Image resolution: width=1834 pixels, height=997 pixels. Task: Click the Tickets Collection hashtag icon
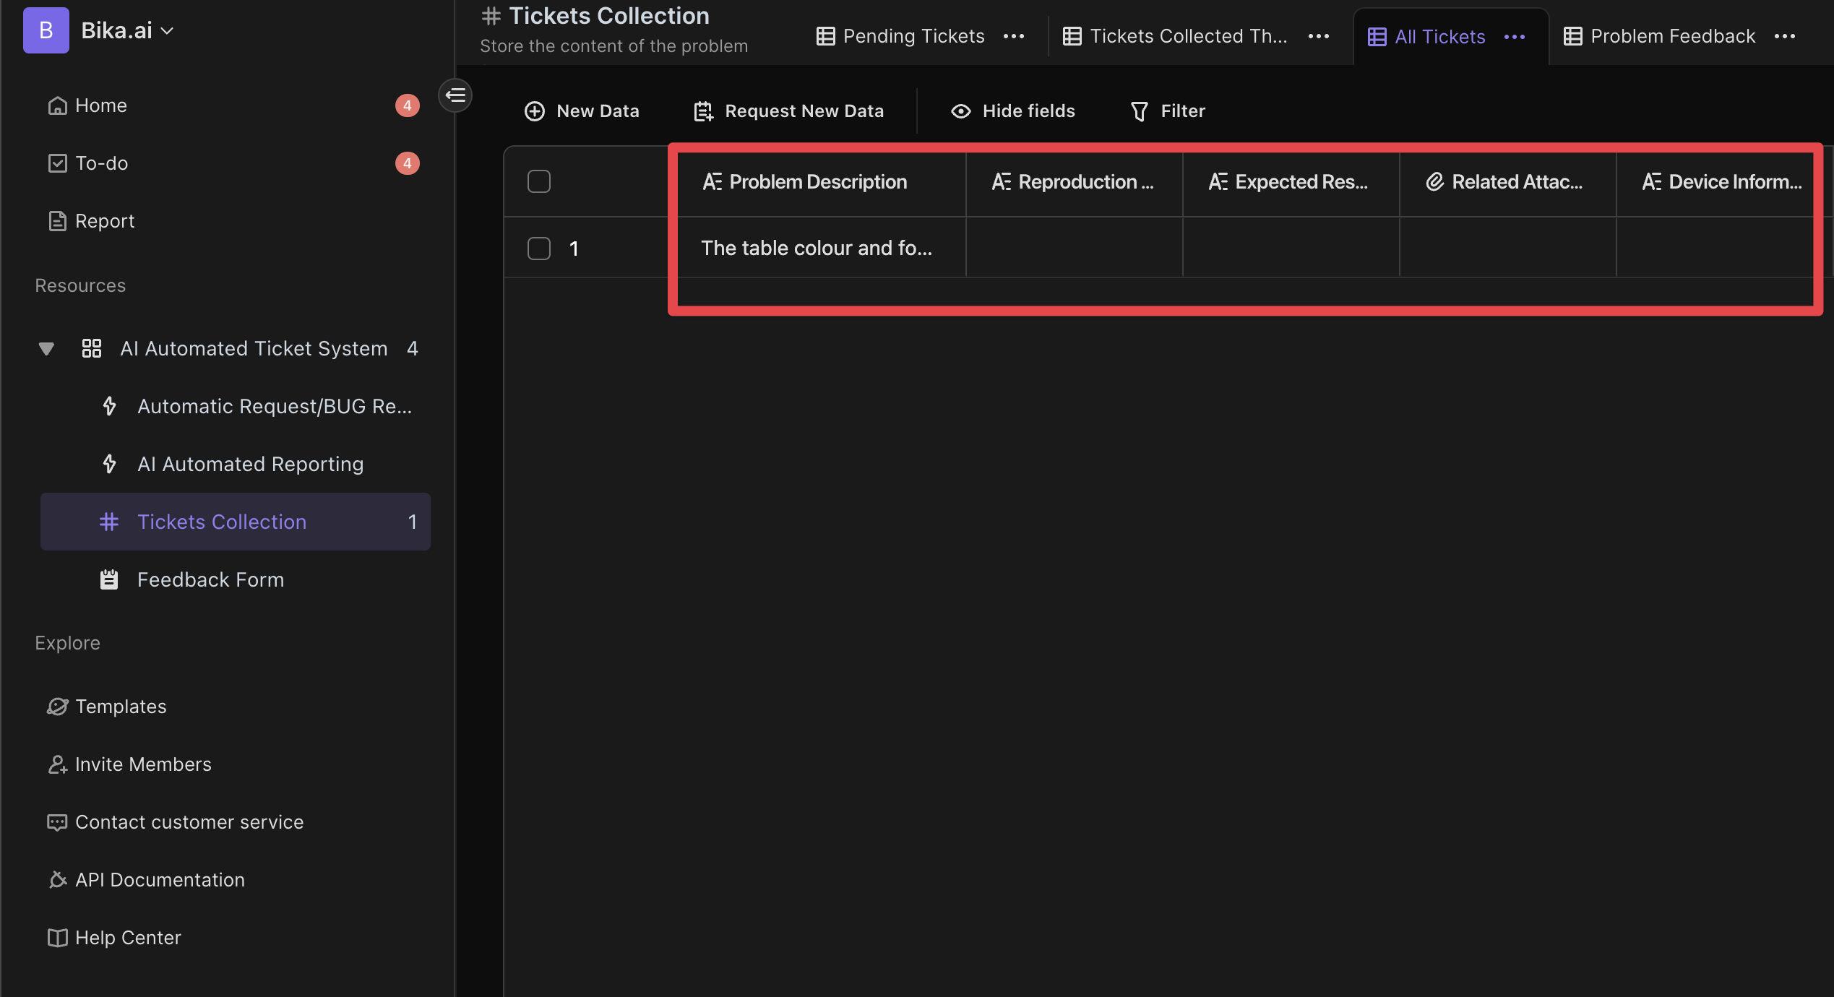tap(109, 521)
